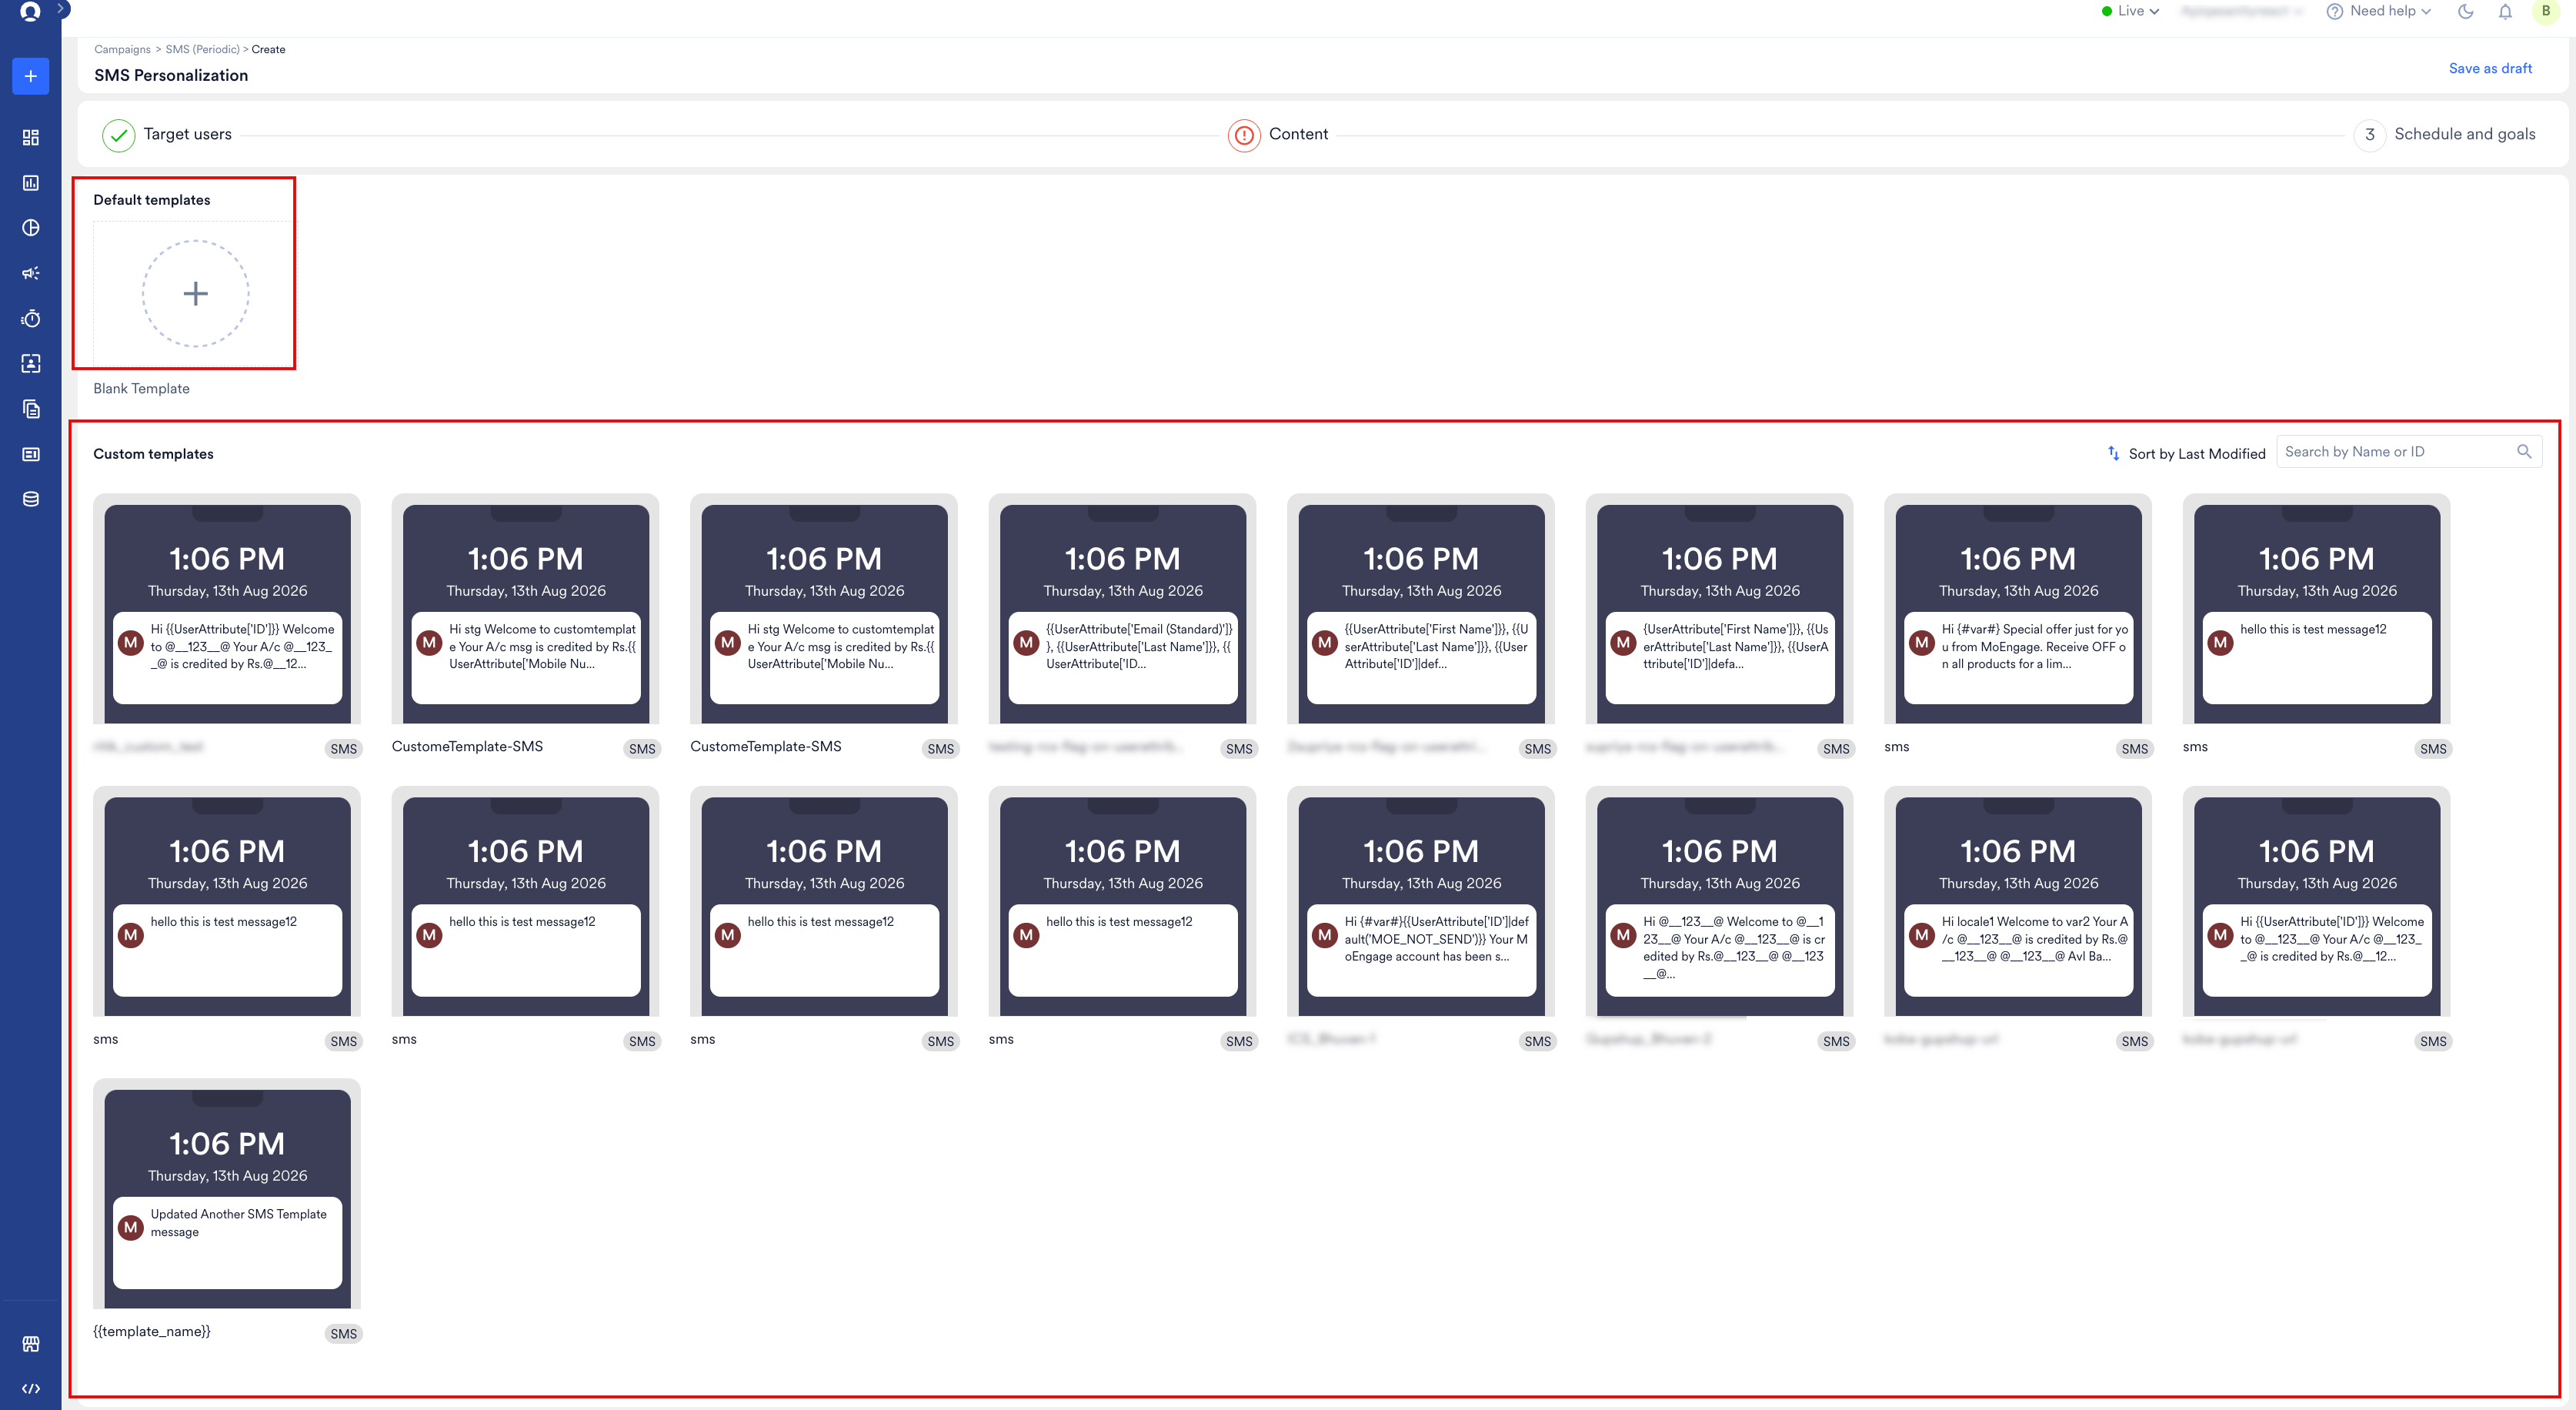Click the blue plus create button in sidebar
The width and height of the screenshot is (2576, 1410).
(x=30, y=76)
